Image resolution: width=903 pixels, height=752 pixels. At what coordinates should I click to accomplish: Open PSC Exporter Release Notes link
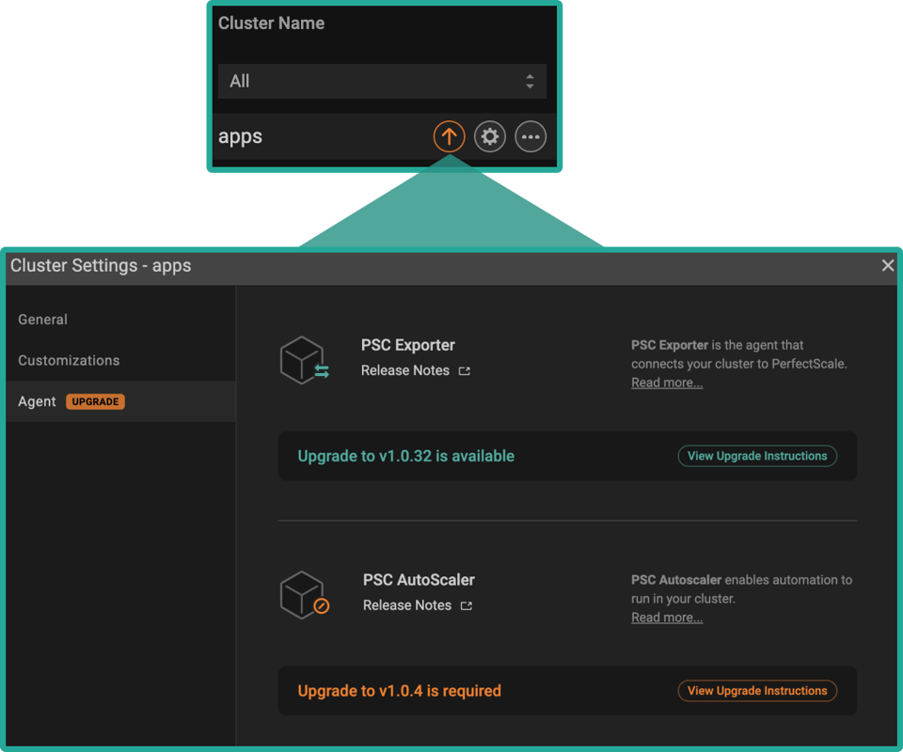point(404,370)
